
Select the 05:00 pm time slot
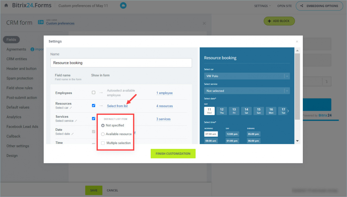(x=254, y=134)
